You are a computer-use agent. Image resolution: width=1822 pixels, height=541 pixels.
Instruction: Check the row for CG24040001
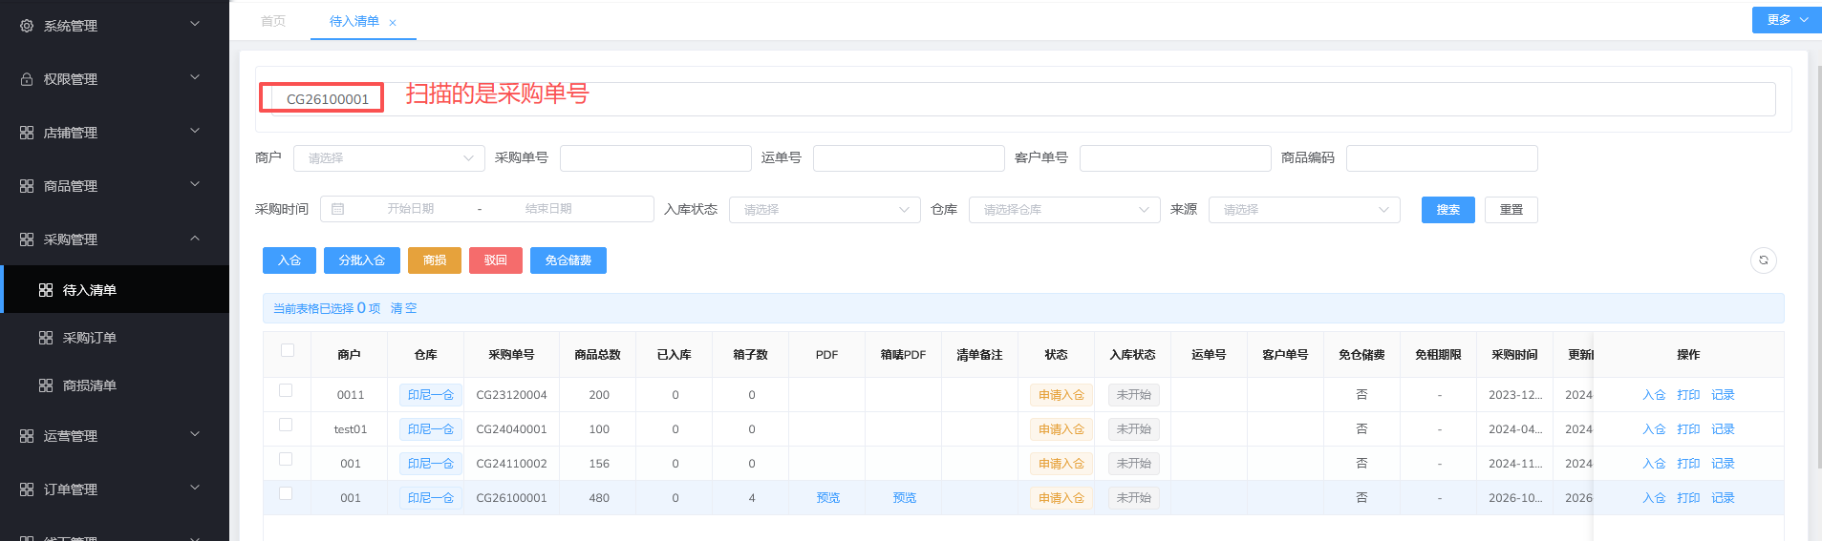[x=286, y=425]
